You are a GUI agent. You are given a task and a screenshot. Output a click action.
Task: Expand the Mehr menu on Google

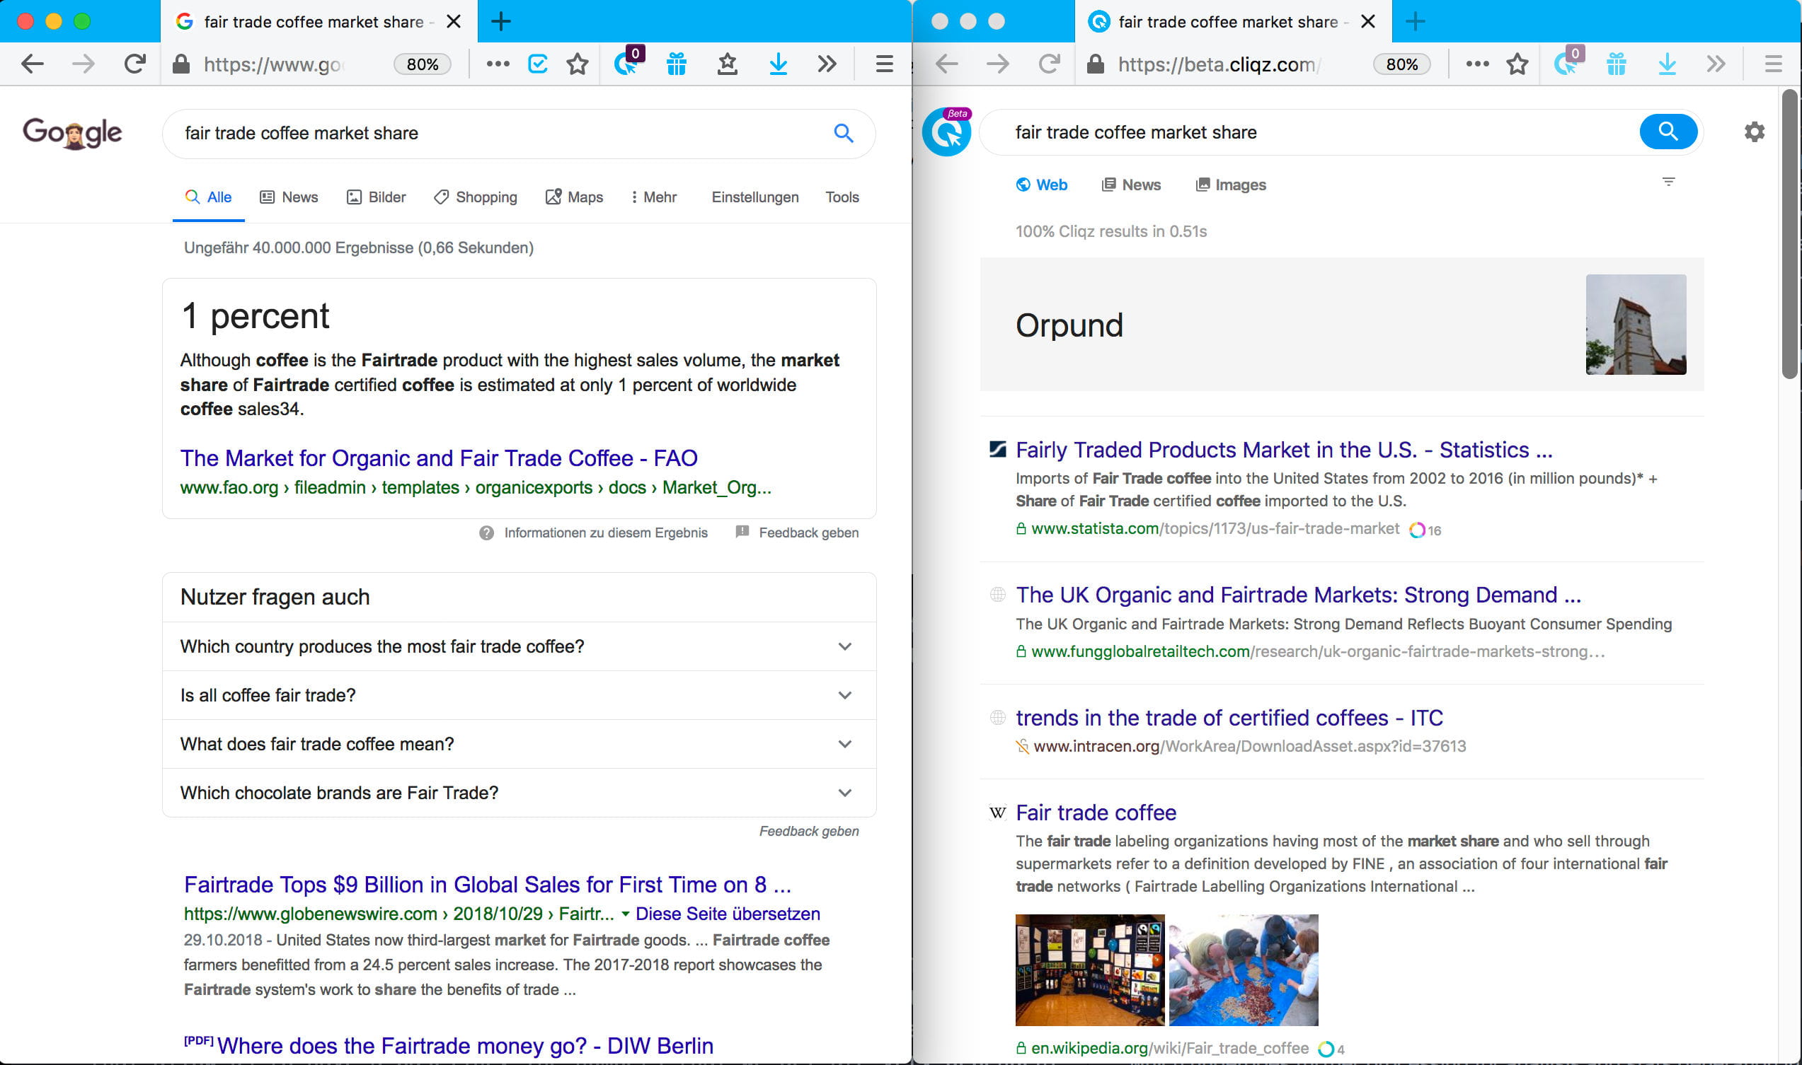(x=653, y=197)
